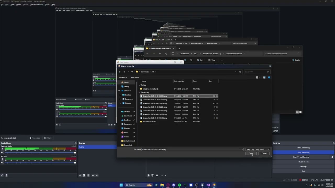Open Advanced Audio Properties gear icon
335x188 pixels.
pos(2,175)
